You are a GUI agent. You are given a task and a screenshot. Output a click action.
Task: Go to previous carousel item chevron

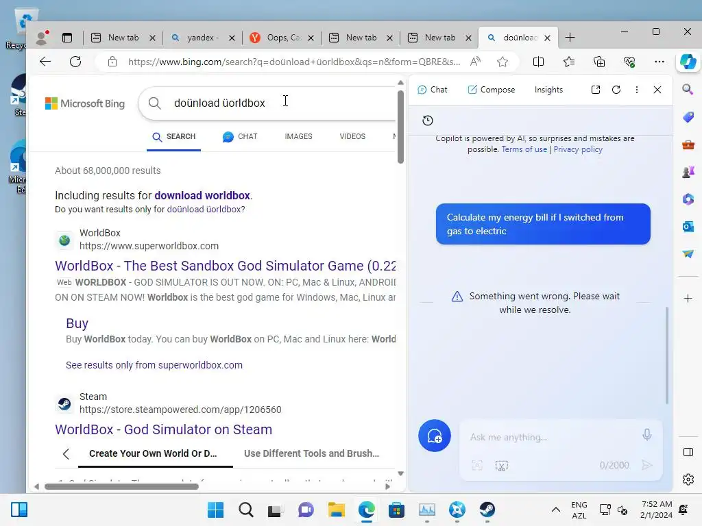(66, 454)
